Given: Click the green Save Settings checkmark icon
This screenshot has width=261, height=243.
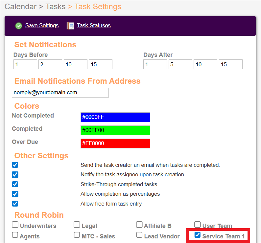Looking at the screenshot, I should tap(19, 26).
